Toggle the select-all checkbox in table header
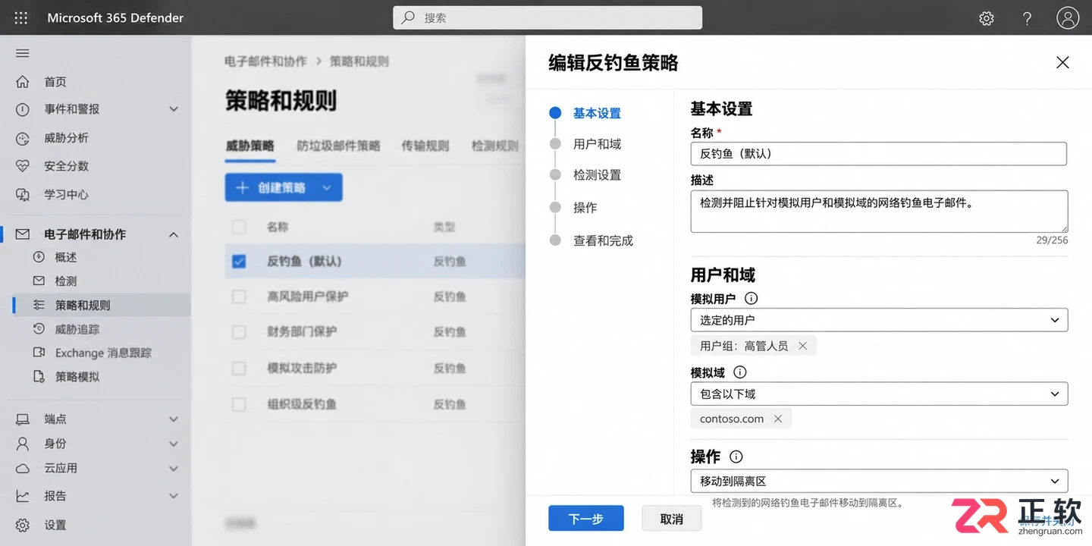1092x546 pixels. click(239, 227)
